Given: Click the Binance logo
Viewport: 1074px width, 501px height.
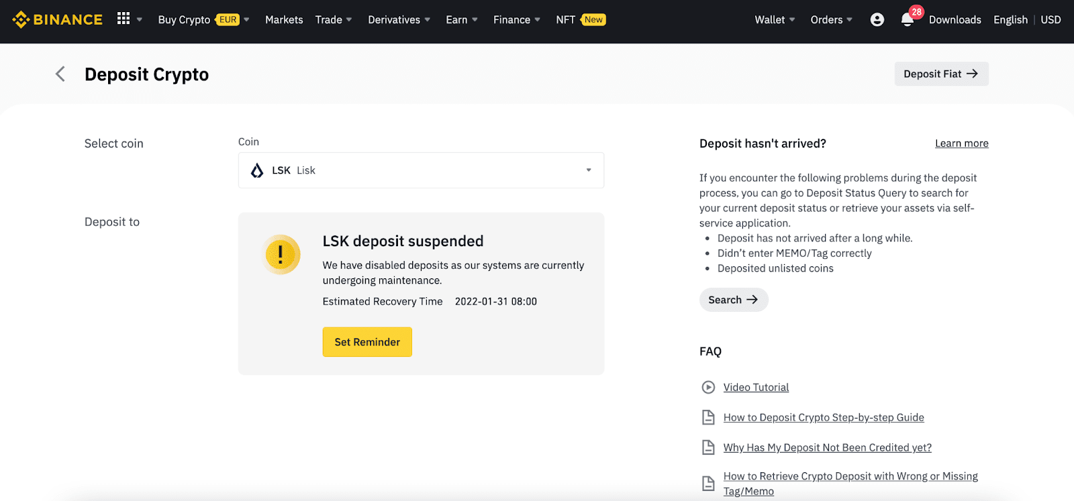Looking at the screenshot, I should pos(57,19).
